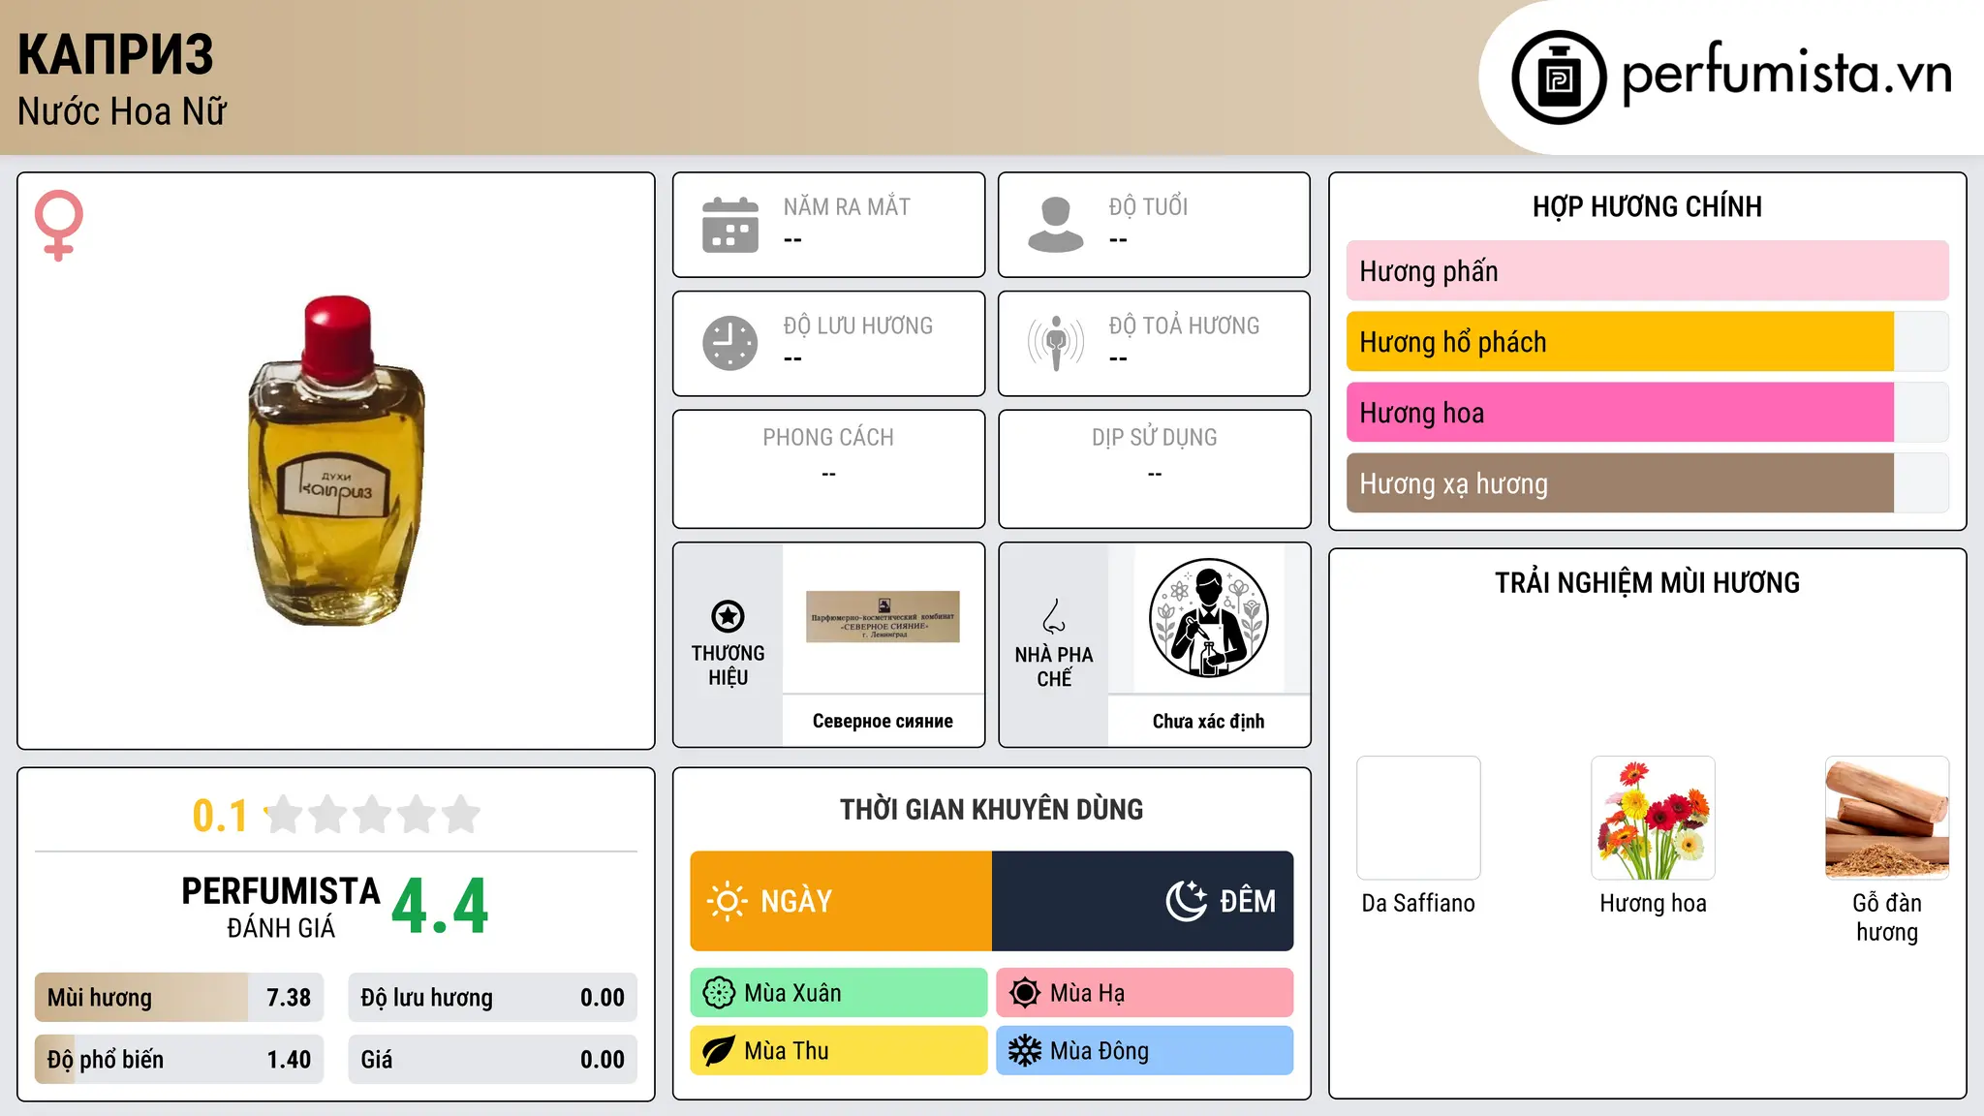Click the Da Saffiano note label

1418,903
